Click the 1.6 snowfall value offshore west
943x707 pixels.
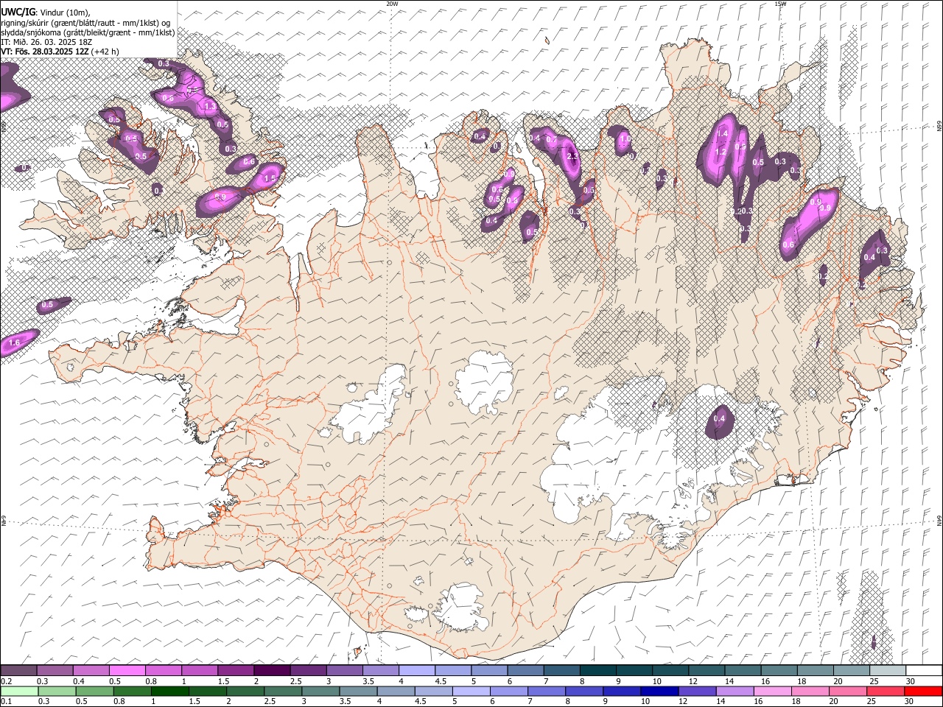click(x=14, y=342)
